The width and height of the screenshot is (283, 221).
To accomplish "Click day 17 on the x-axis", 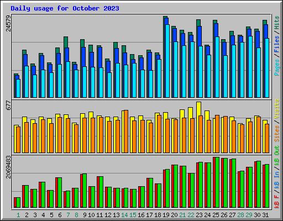I will [x=149, y=215].
